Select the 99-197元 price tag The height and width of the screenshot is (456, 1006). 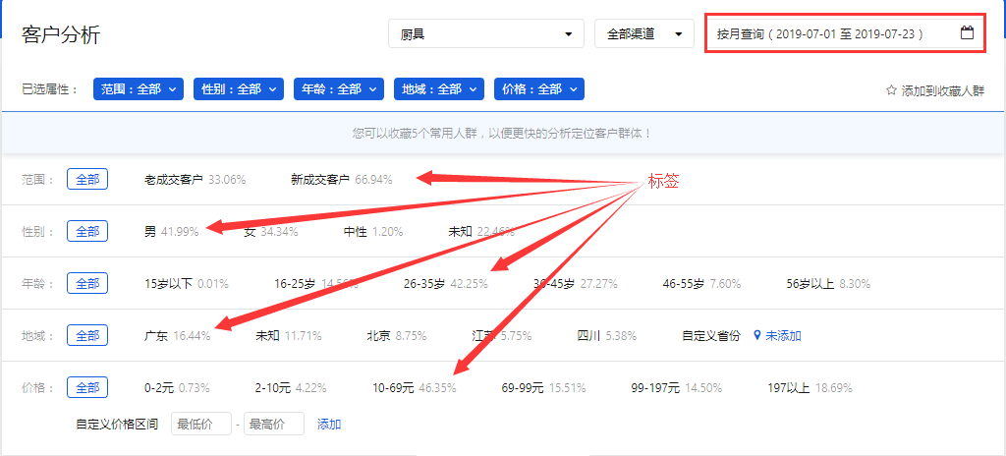click(x=676, y=388)
